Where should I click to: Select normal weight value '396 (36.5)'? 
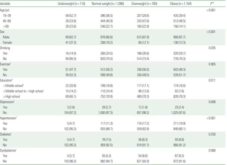coord(107,16)
